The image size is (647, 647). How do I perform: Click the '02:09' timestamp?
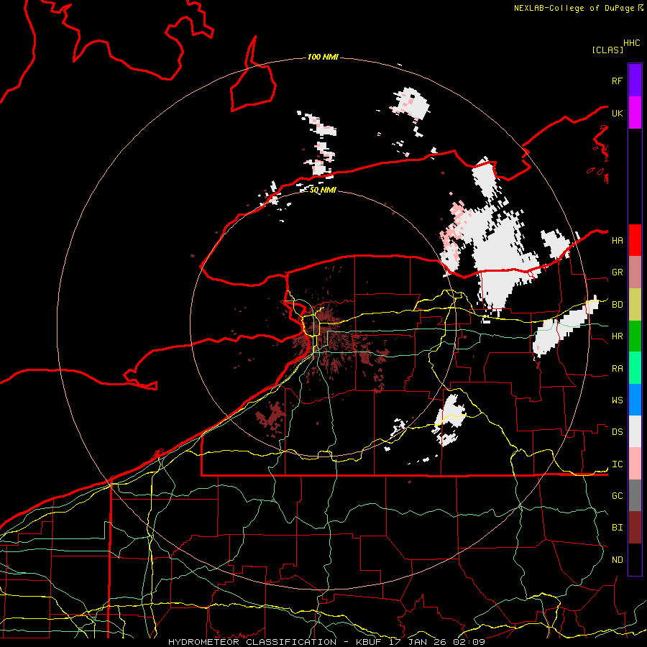tap(469, 642)
